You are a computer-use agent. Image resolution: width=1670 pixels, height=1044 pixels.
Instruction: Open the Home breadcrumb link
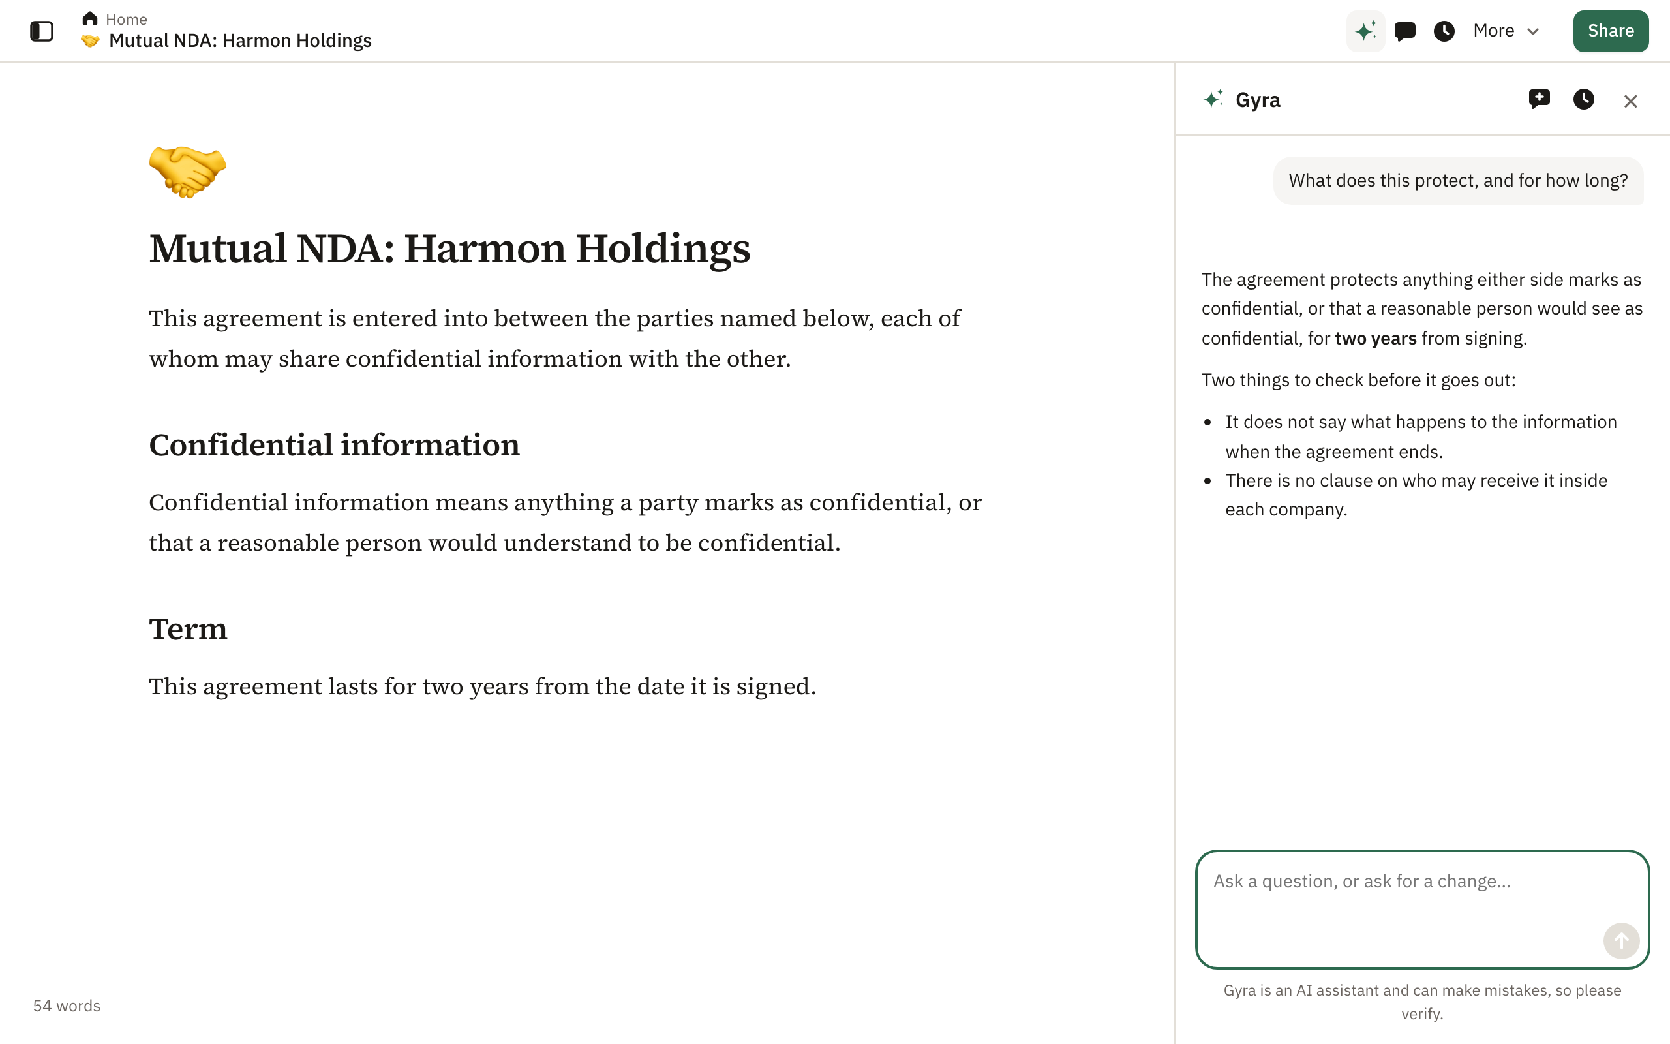click(x=127, y=19)
